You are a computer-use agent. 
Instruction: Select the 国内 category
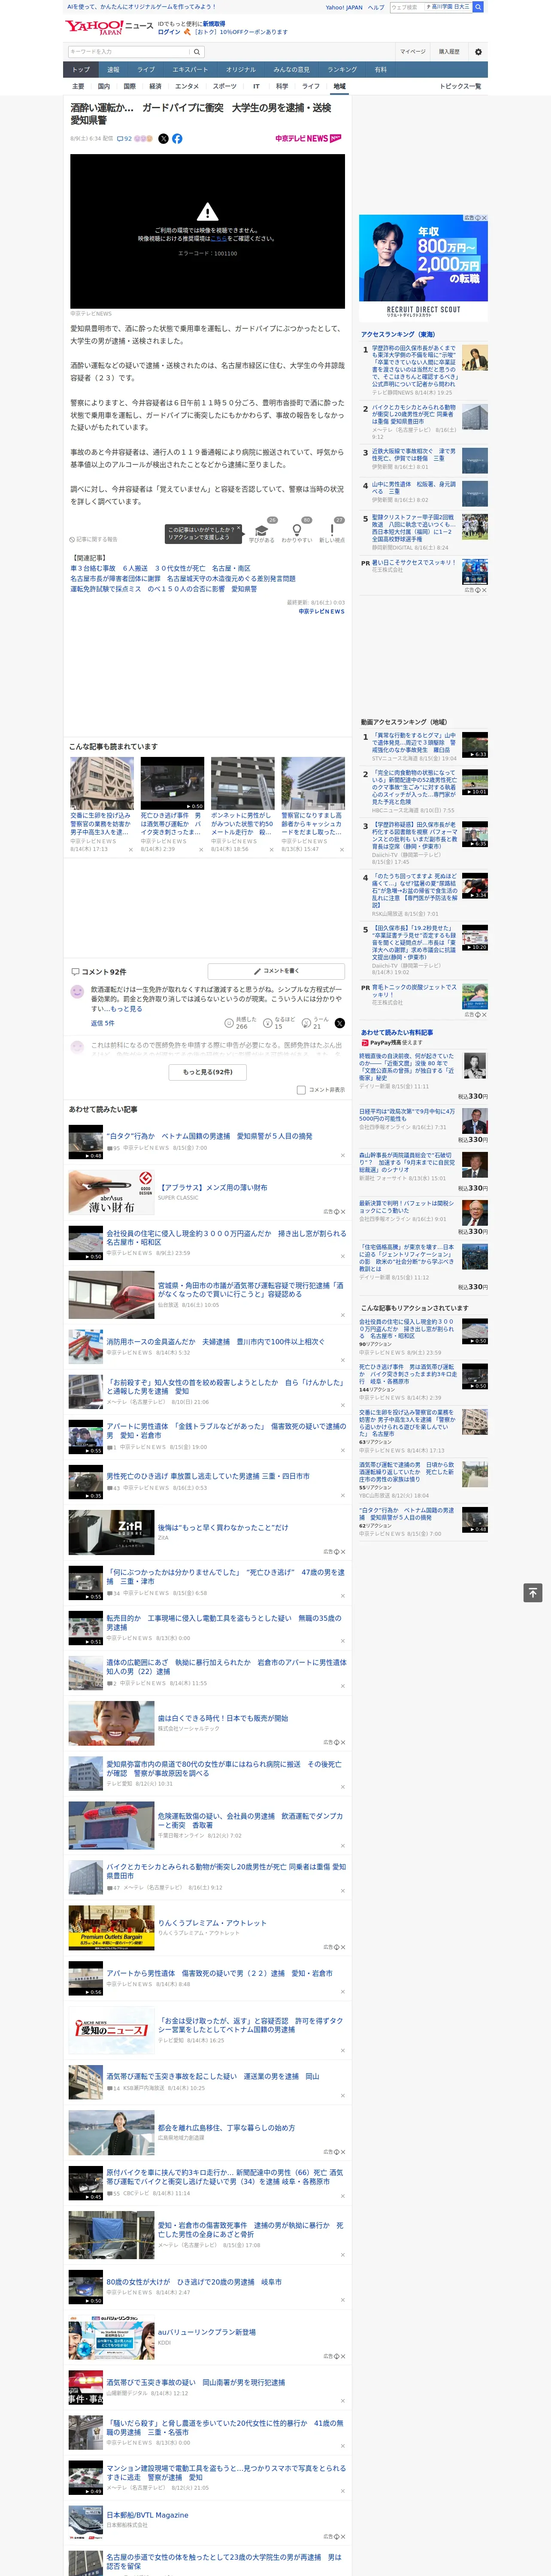point(104,86)
